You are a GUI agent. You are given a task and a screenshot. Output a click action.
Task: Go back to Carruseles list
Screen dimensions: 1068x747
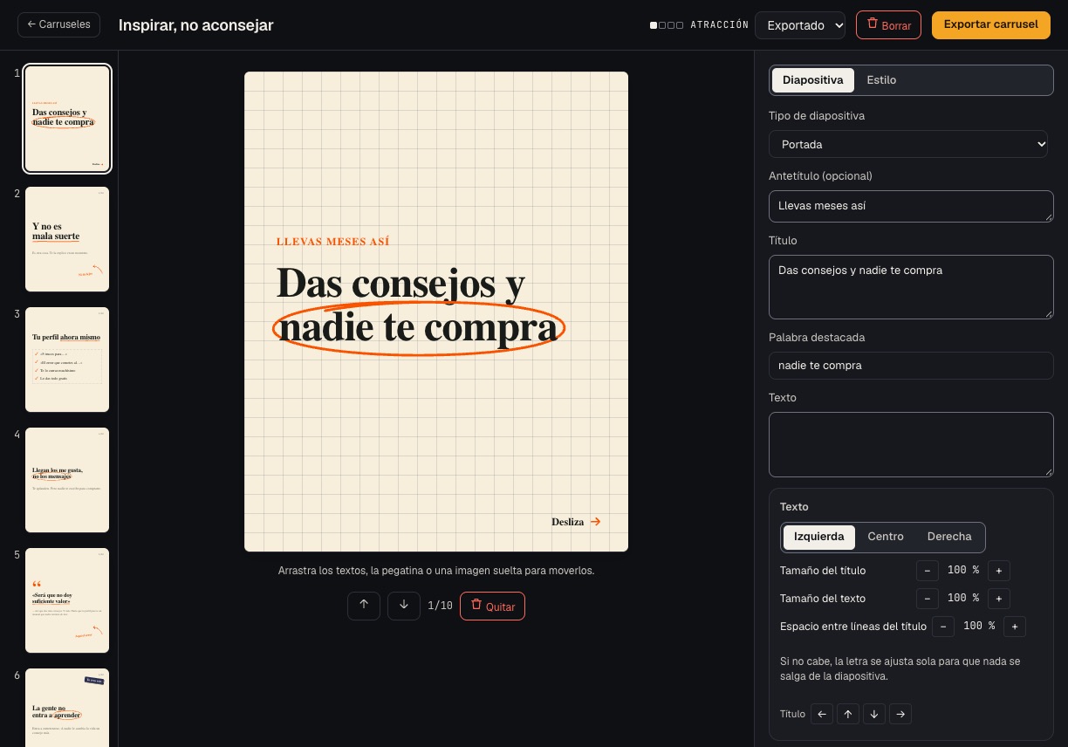(x=58, y=24)
